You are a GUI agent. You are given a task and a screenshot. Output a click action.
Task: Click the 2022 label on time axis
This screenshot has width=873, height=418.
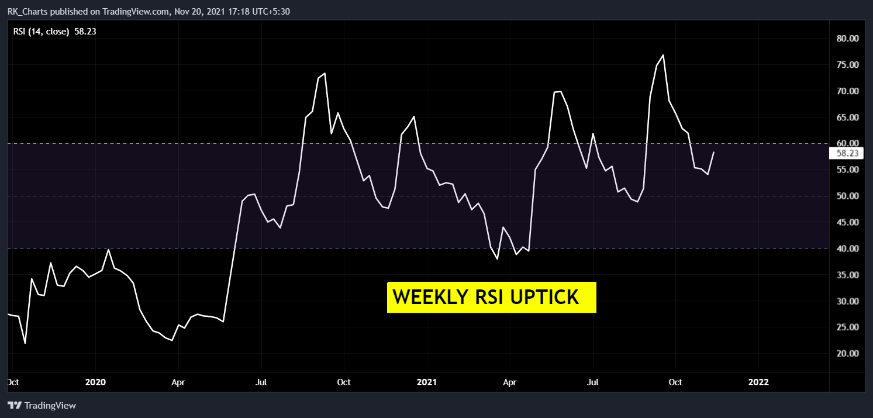(758, 382)
